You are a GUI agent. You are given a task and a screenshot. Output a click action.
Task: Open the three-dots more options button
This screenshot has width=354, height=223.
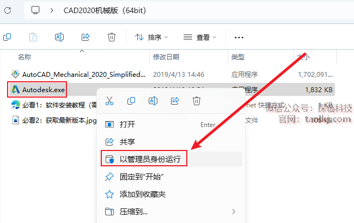[239, 38]
